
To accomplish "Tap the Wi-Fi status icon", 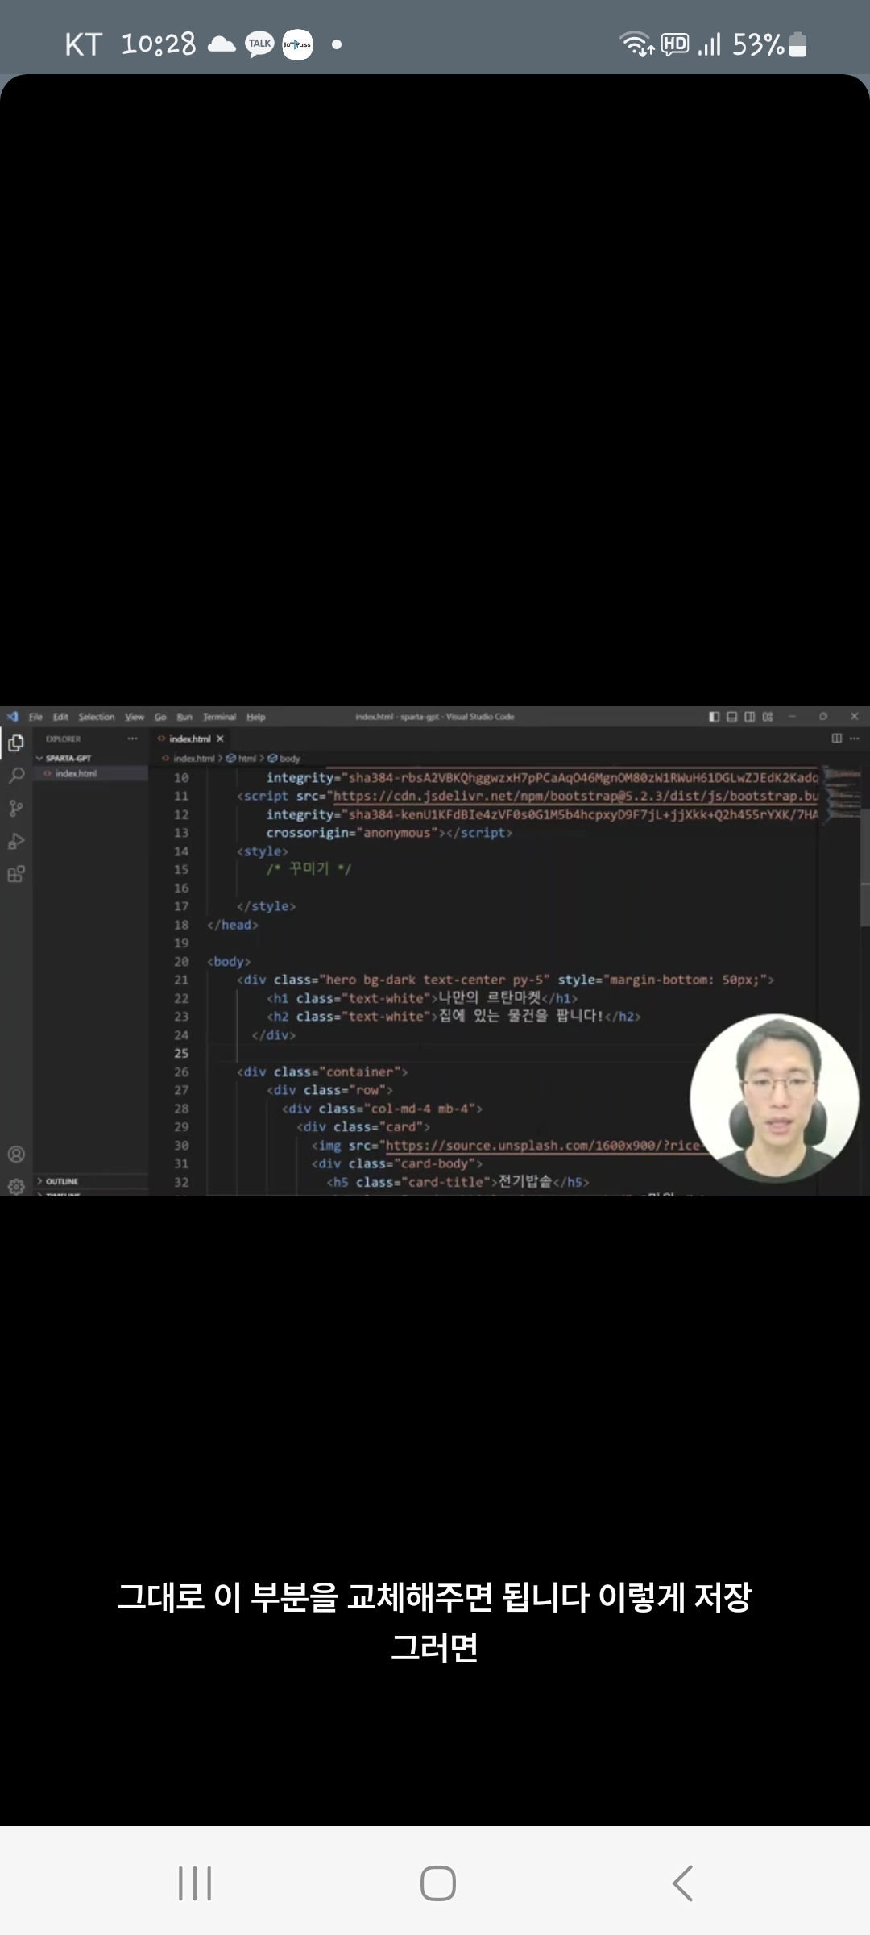I will pyautogui.click(x=636, y=44).
